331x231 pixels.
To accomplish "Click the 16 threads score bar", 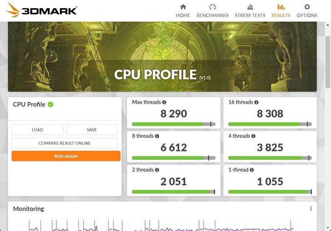I will tap(270, 124).
